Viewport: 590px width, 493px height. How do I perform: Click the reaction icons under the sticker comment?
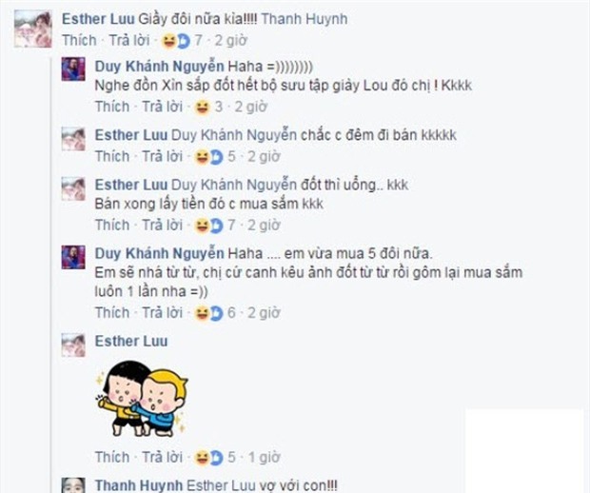tap(208, 458)
